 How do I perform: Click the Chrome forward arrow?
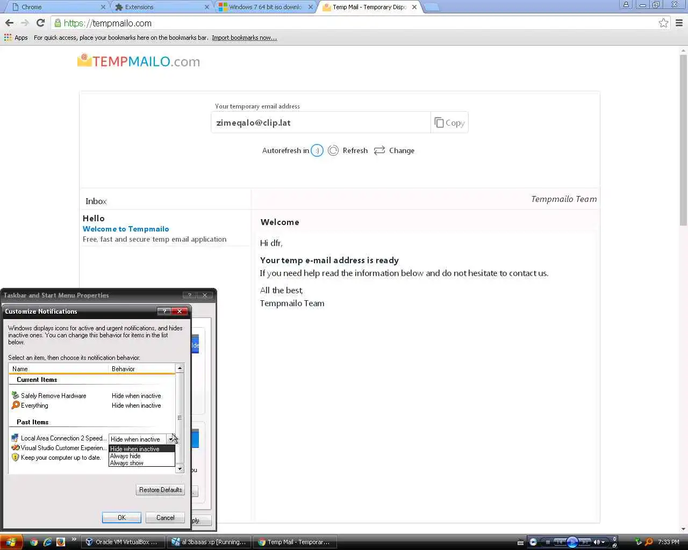[25, 23]
